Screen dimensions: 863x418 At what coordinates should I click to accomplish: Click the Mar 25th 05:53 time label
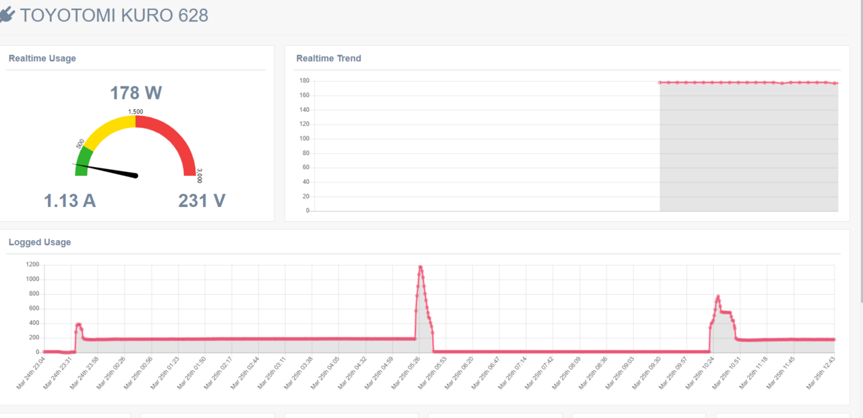432,372
